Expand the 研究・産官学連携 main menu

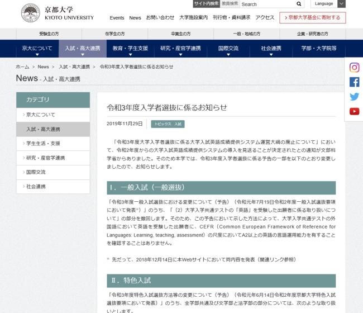180,49
